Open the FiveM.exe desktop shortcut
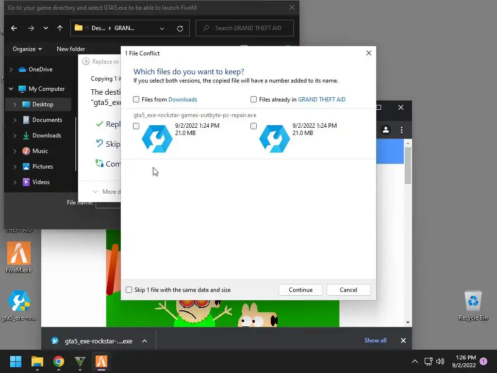Image resolution: width=497 pixels, height=373 pixels. [19, 257]
